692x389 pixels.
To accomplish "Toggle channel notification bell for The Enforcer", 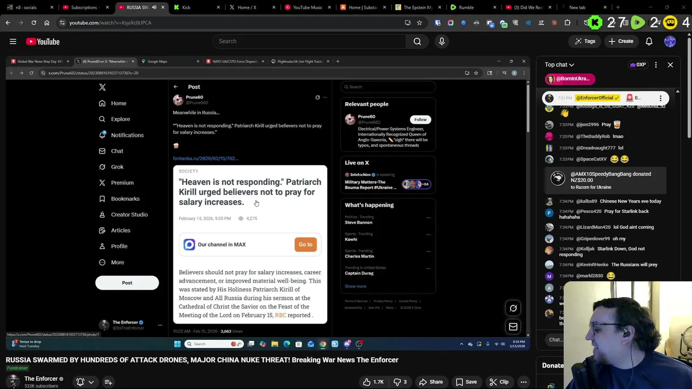I will [80, 382].
